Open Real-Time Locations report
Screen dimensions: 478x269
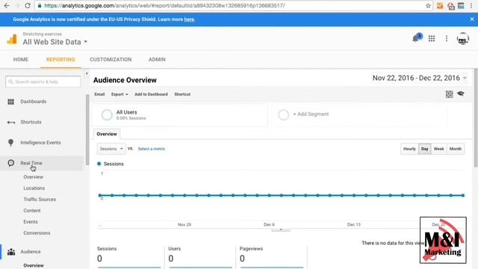pyautogui.click(x=34, y=188)
